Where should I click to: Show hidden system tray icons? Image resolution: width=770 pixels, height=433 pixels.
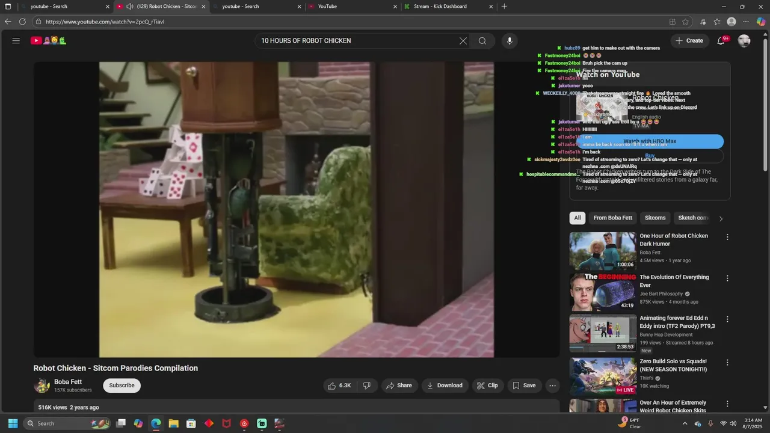tap(685, 423)
